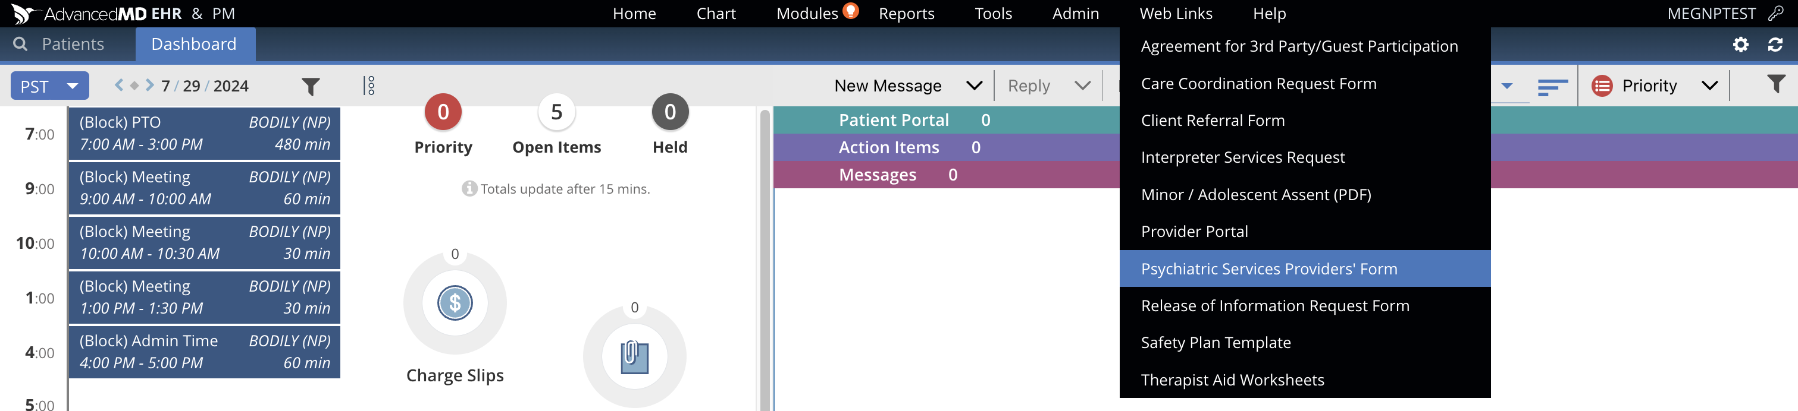Screen dimensions: 1798x411
Task: Open the Admin menu
Action: (x=1076, y=13)
